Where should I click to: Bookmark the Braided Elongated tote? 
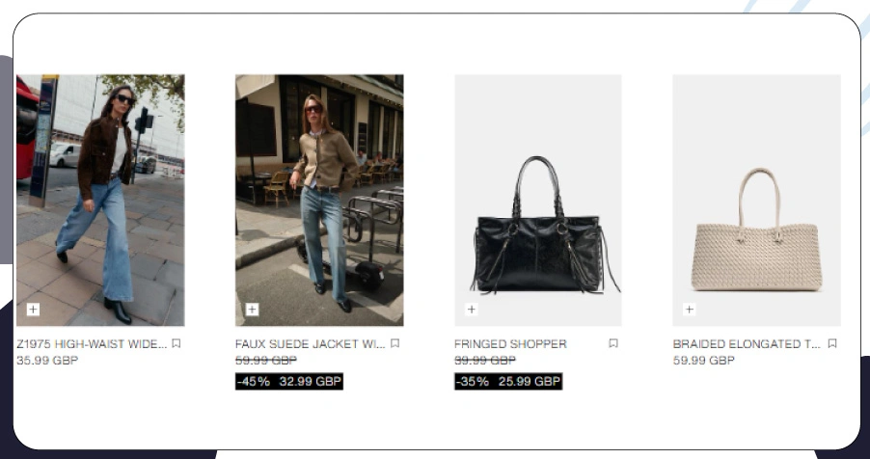pos(832,343)
